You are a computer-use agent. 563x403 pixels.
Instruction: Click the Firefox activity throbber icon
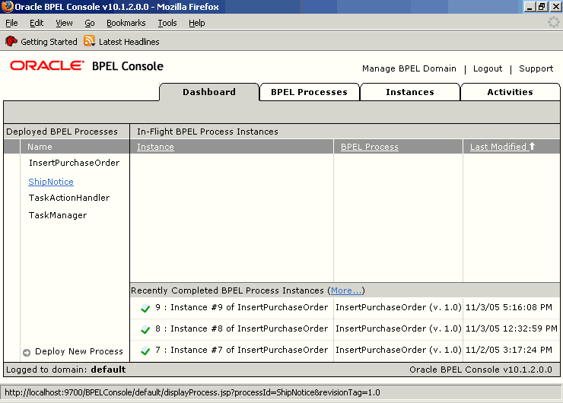point(553,22)
